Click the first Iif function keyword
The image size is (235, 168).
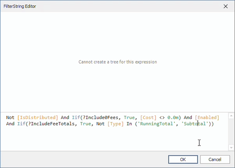76,117
